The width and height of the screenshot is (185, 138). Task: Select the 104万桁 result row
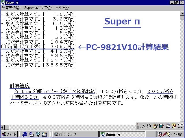[x=38, y=42]
